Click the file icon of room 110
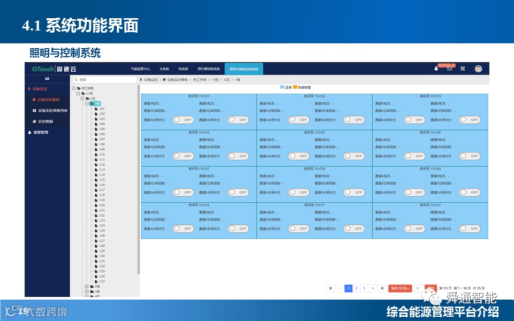This screenshot has height=321, width=514. 96,154
